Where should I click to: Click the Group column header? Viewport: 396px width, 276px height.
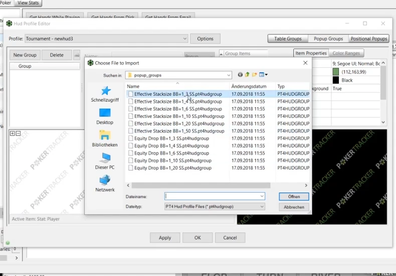point(45,66)
